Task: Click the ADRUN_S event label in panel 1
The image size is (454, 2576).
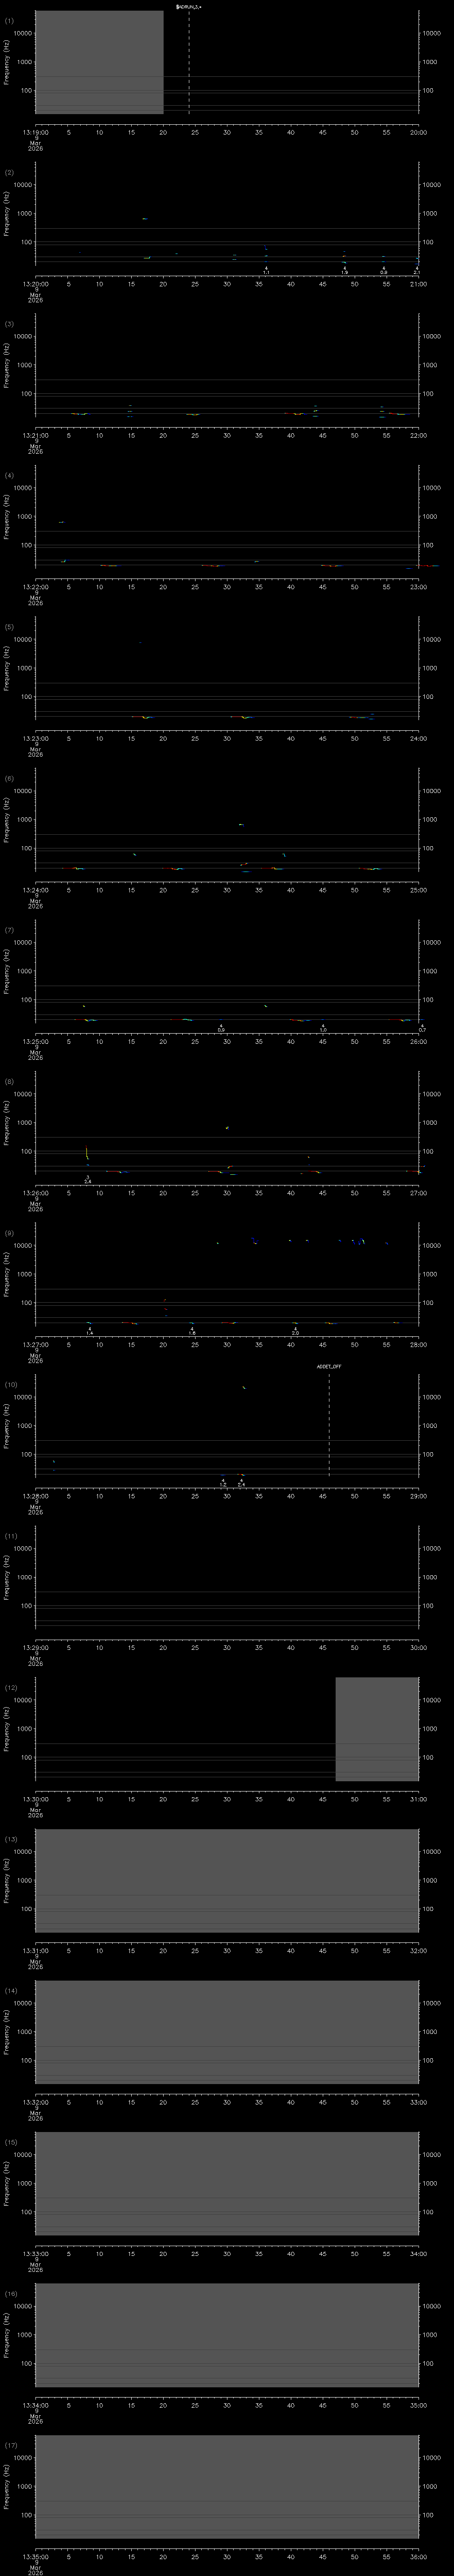Action: point(188,6)
